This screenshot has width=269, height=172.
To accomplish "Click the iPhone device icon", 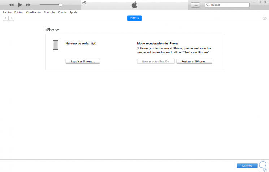I will (x=56, y=45).
